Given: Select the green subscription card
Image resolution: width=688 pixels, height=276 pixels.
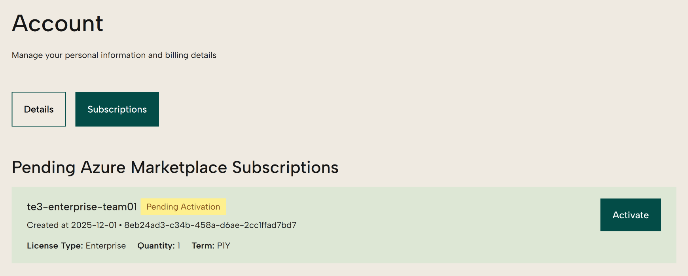Looking at the screenshot, I should (x=344, y=225).
